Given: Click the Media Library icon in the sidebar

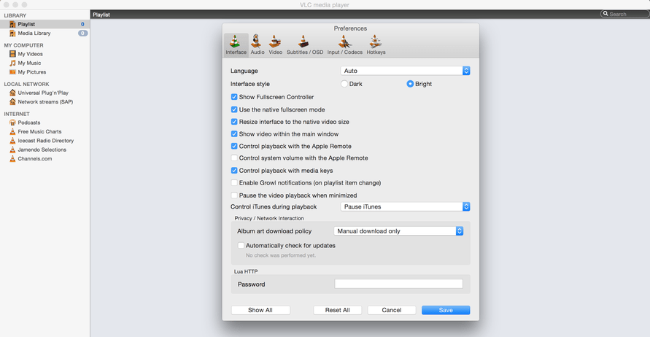Looking at the screenshot, I should 12,33.
